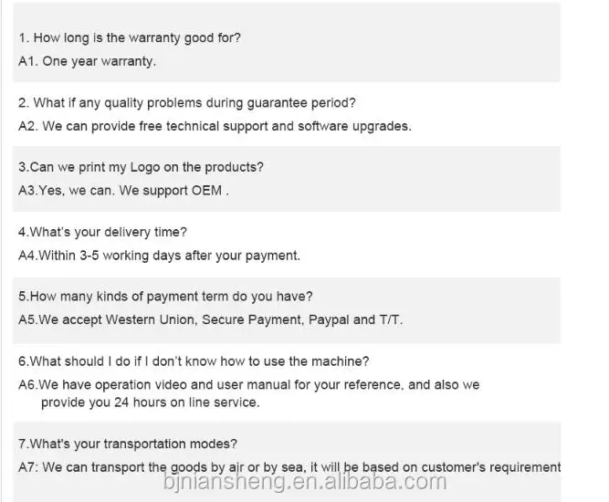This screenshot has width=609, height=502.
Task: Click the transport by air or sea answer
Action: click(289, 467)
